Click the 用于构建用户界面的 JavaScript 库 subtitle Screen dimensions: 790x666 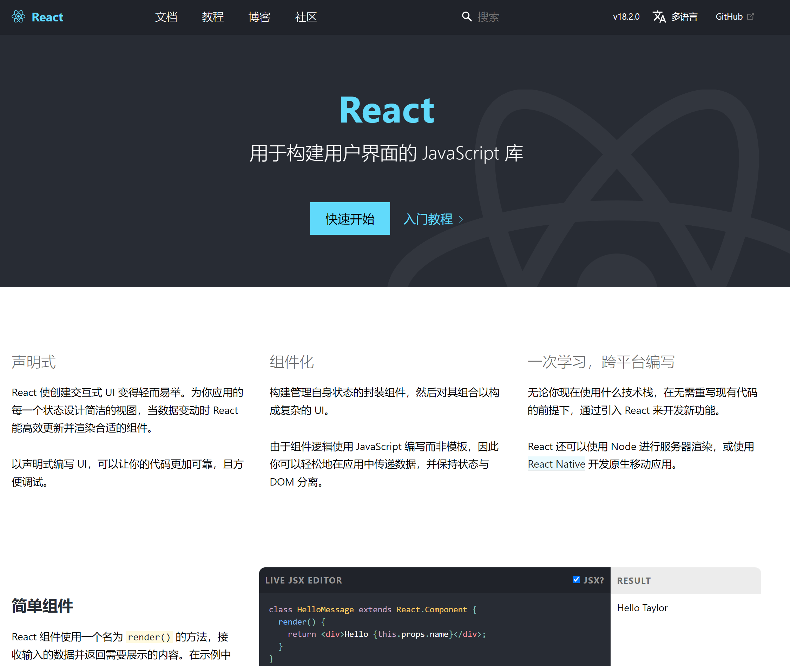pyautogui.click(x=386, y=153)
